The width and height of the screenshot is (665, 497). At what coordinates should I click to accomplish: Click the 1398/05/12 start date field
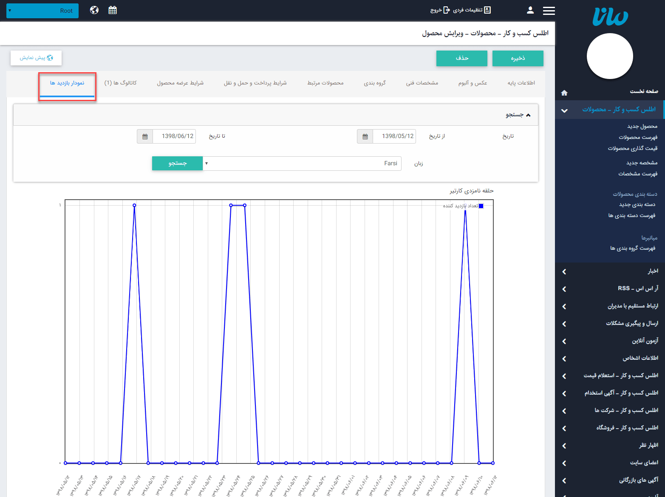pos(394,136)
